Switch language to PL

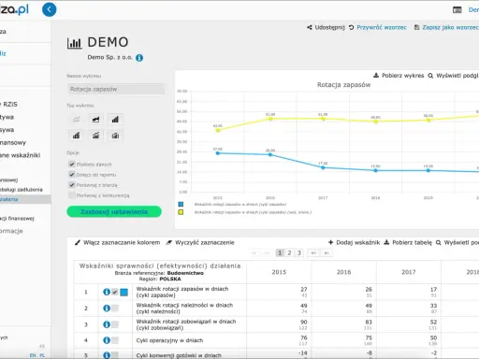pyautogui.click(x=42, y=355)
